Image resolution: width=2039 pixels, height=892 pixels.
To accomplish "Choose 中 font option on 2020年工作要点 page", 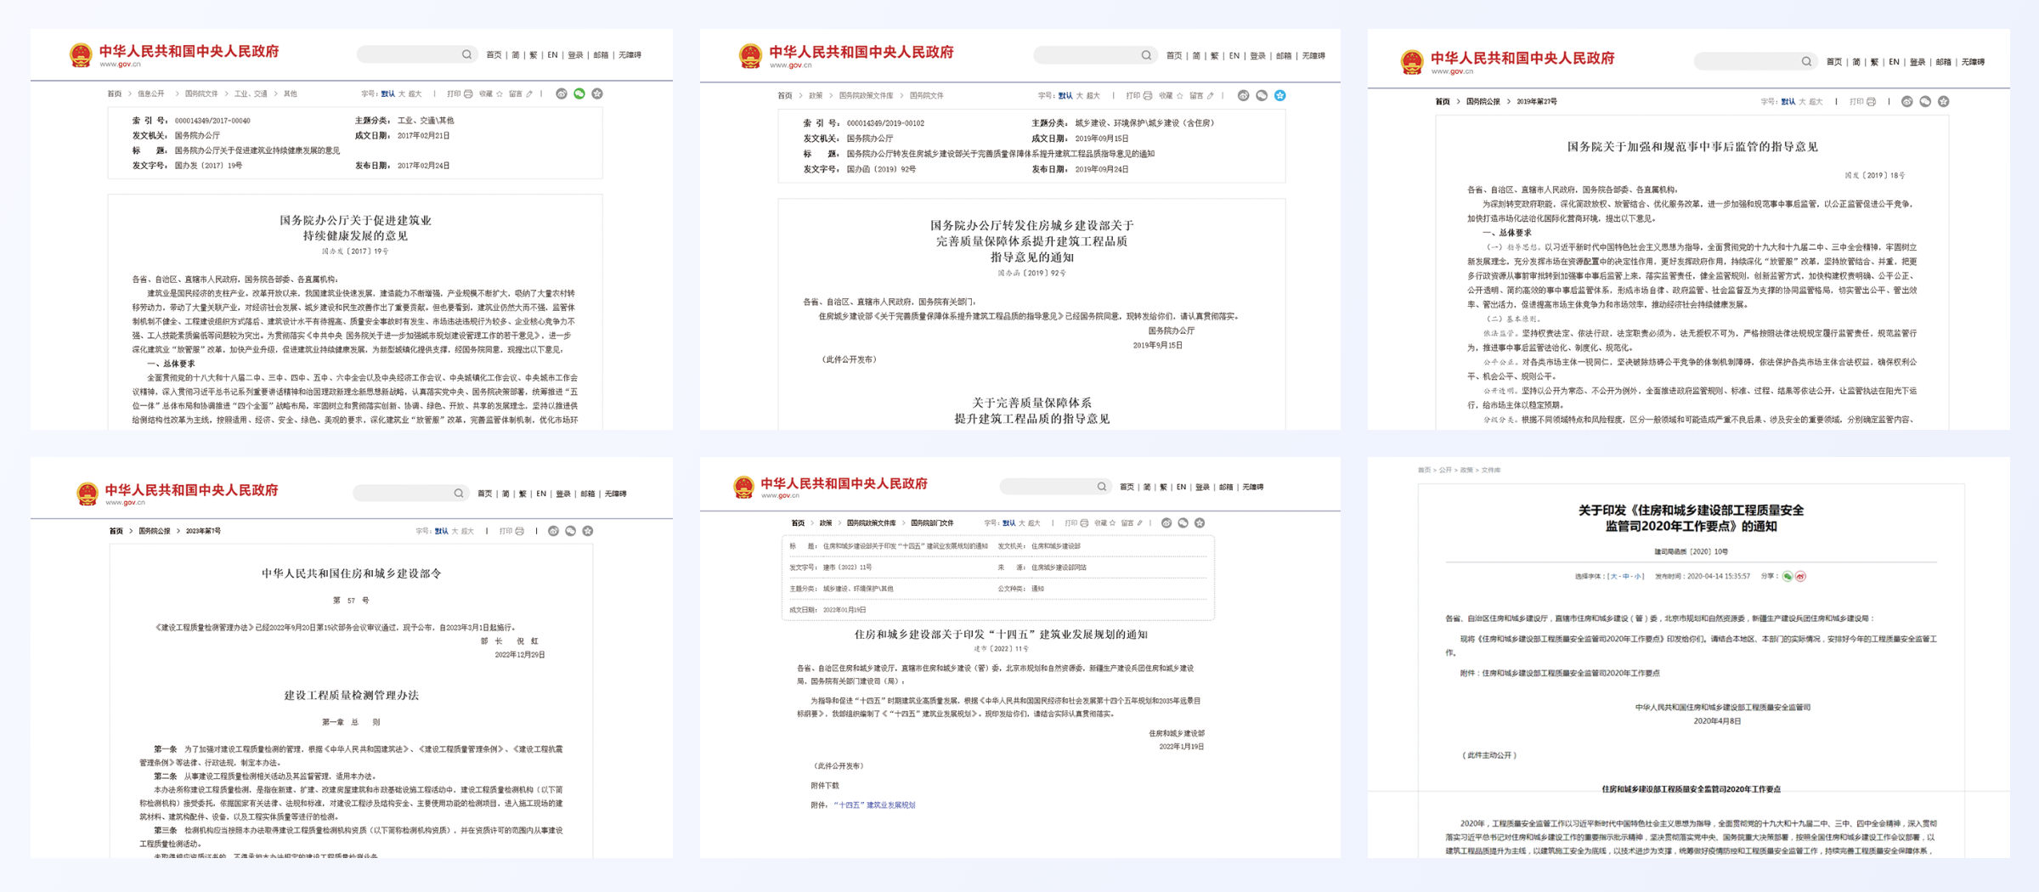I will point(1626,576).
